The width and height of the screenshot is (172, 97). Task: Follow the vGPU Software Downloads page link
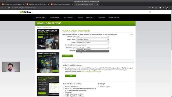pyautogui.click(x=91, y=72)
